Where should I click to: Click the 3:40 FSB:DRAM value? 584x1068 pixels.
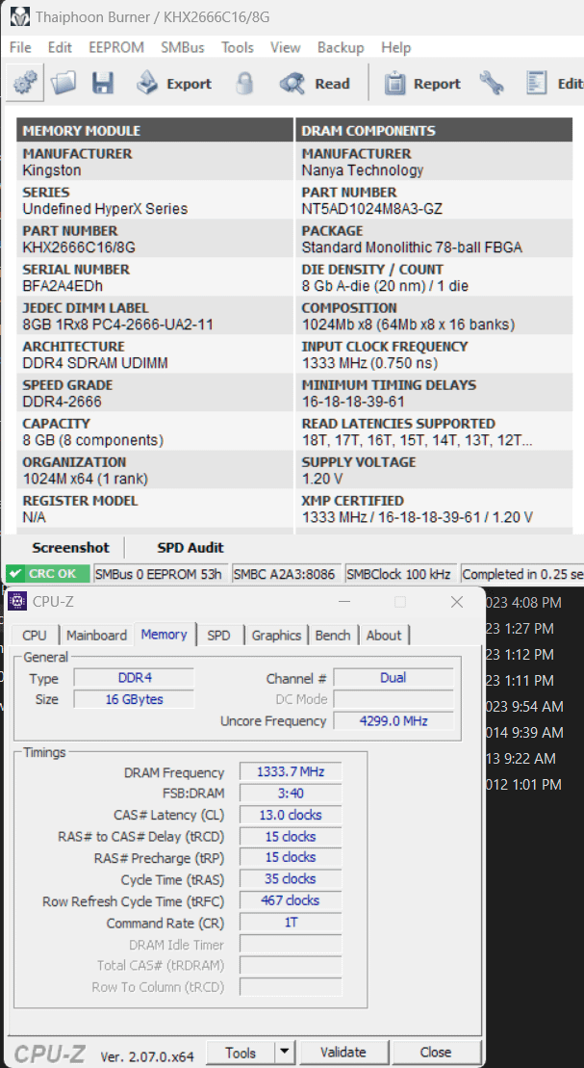point(290,793)
